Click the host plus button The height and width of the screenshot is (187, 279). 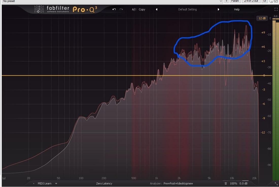pos(226,1)
